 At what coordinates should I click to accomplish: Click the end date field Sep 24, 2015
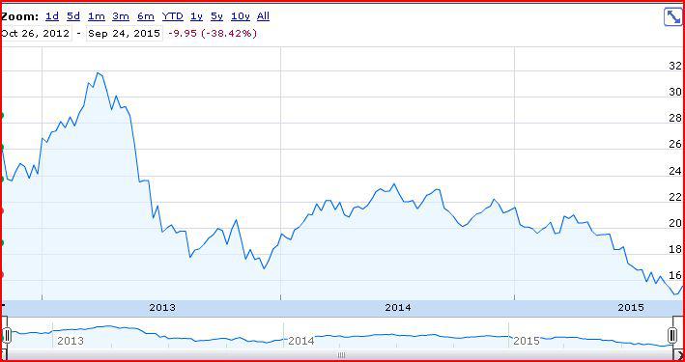[124, 34]
